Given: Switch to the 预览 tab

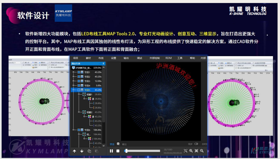Looking at the screenshot, I should (112, 144).
